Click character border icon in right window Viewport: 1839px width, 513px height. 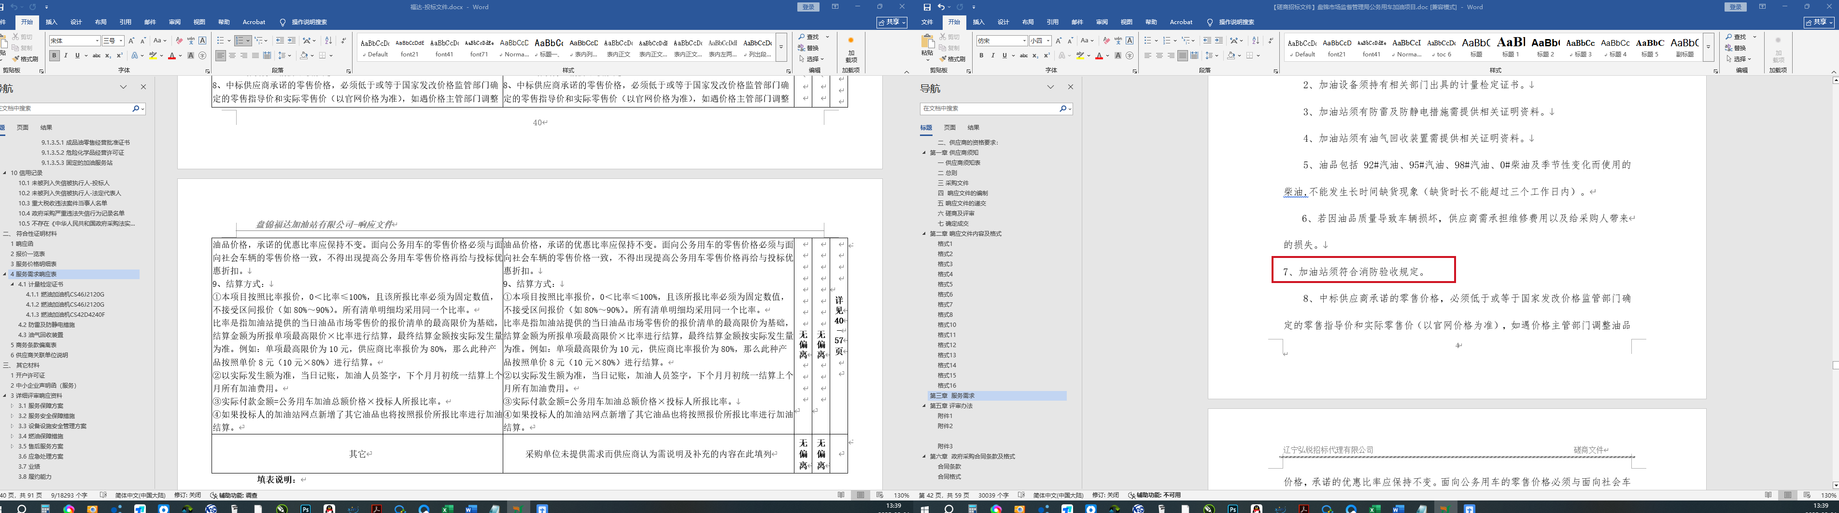[x=1130, y=40]
